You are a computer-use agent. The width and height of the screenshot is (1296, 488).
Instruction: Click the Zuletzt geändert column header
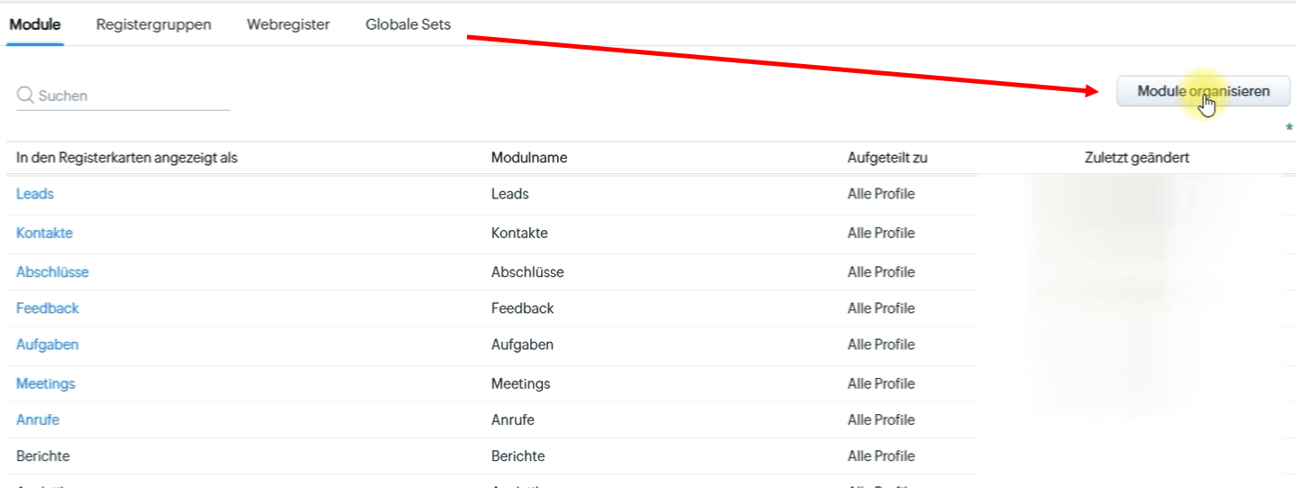pyautogui.click(x=1137, y=158)
